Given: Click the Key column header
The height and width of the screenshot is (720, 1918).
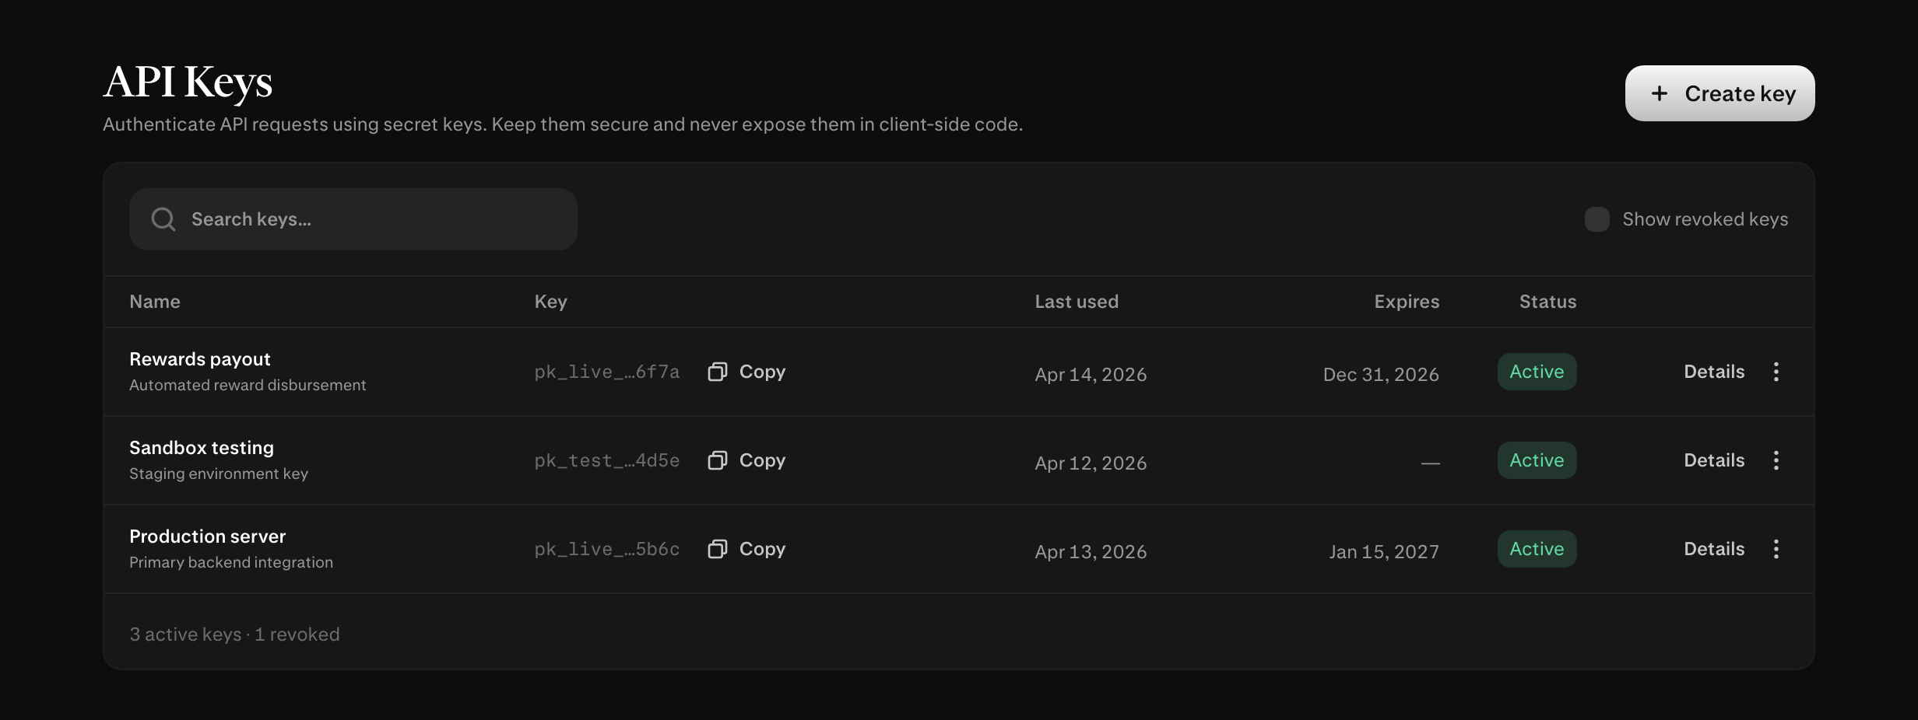Looking at the screenshot, I should click(x=551, y=302).
